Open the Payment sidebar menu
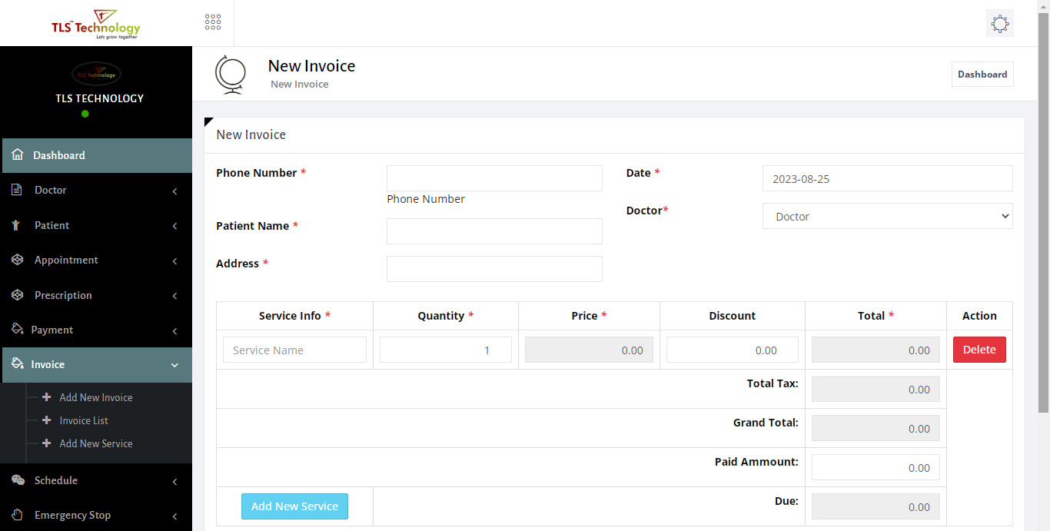Screen dimensions: 1050x531 coord(52,330)
